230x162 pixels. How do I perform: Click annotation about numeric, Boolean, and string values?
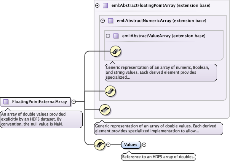[x=160, y=72]
